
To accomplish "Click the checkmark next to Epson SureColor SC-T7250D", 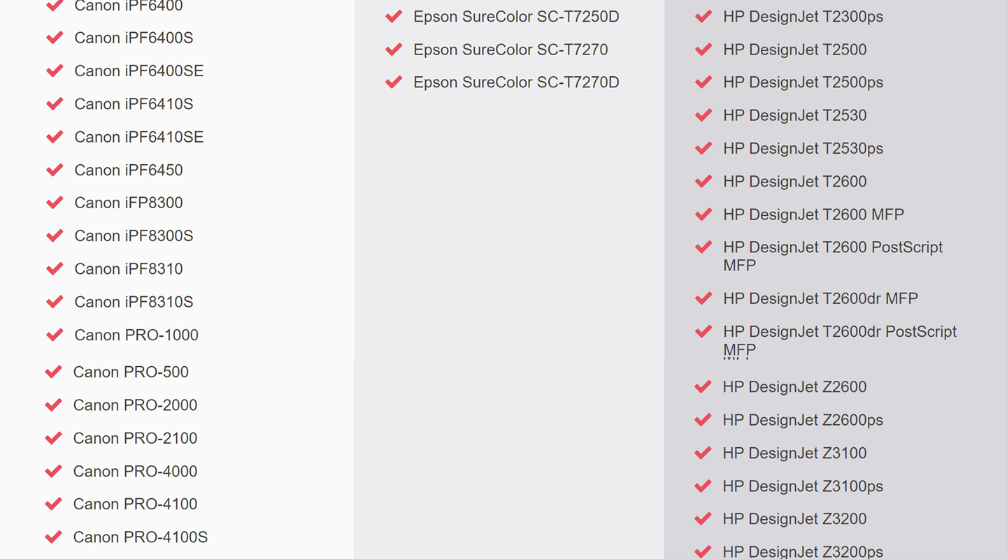I will (394, 17).
